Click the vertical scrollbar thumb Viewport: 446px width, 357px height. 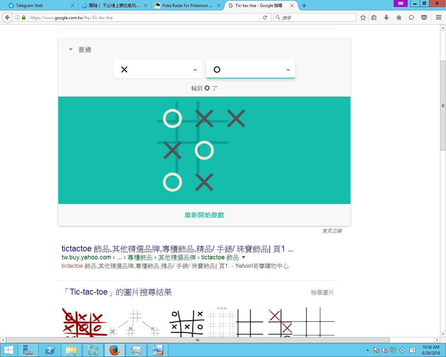coord(443,106)
